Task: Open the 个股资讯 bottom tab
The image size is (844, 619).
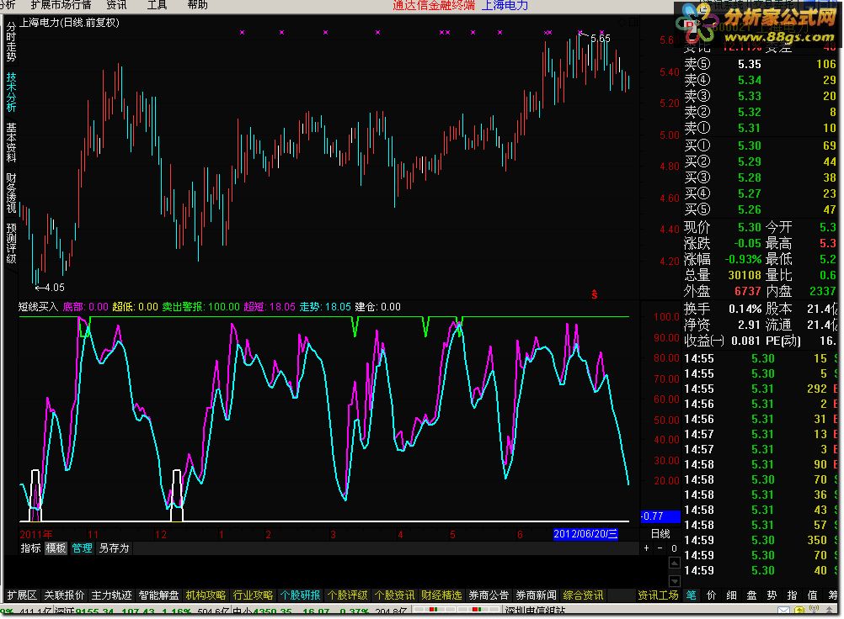Action: point(394,595)
